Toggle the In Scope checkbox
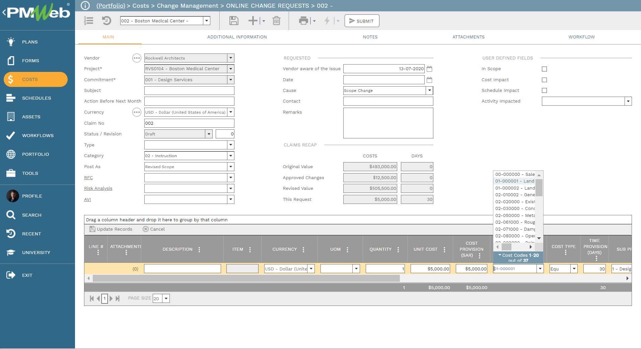The image size is (641, 349). pyautogui.click(x=544, y=69)
